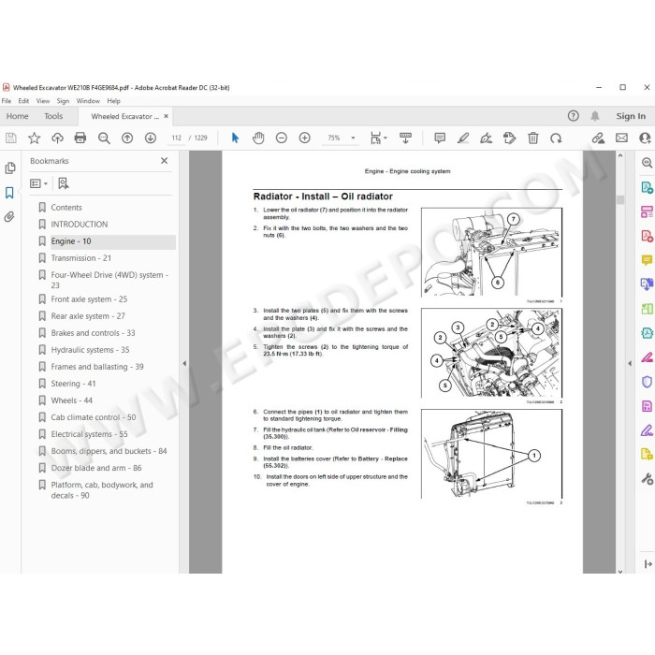Image resolution: width=655 pixels, height=655 pixels.
Task: Close the Bookmarks panel
Action: (164, 161)
